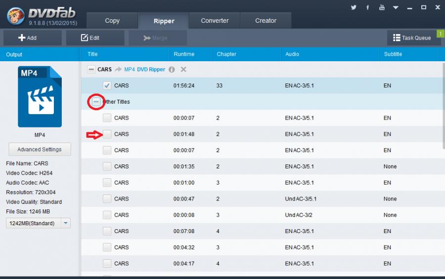The height and width of the screenshot is (279, 445).
Task: Click the info icon beside MP4 DVD Ripper
Action: 172,70
